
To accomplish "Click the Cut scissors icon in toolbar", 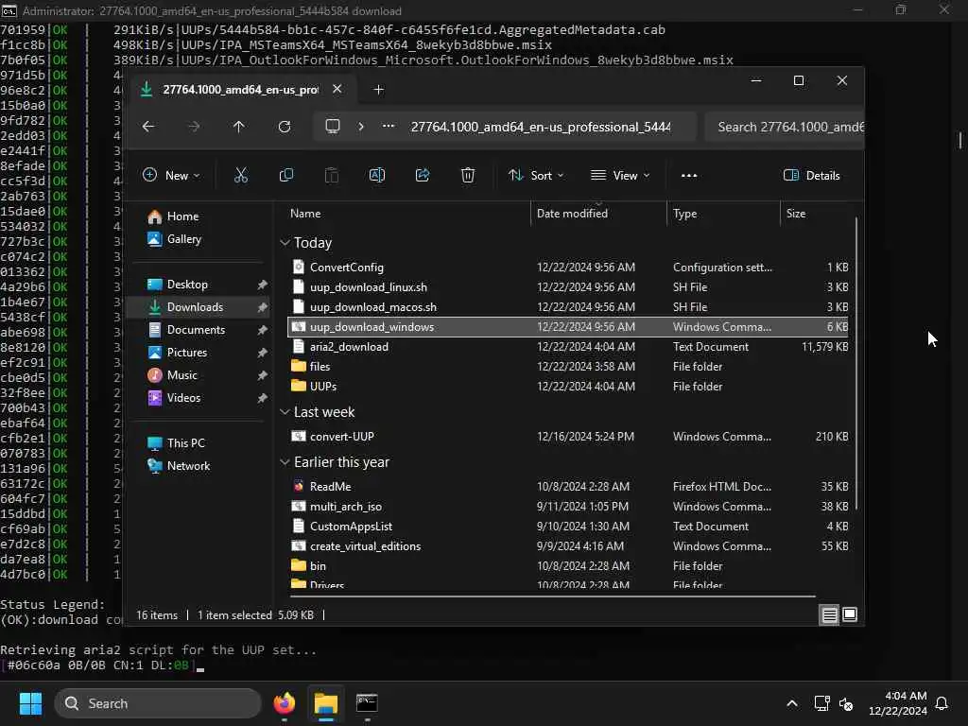I will tap(241, 175).
